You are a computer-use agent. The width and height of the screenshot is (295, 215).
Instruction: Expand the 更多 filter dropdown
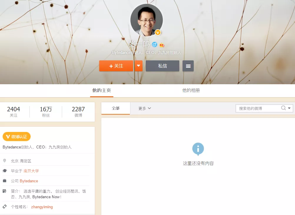(x=145, y=108)
